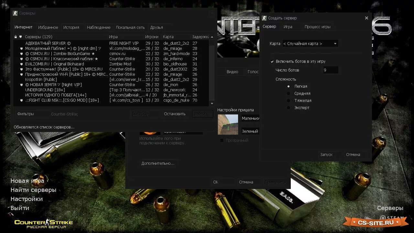Select Легкая difficulty radio button

pyautogui.click(x=289, y=86)
